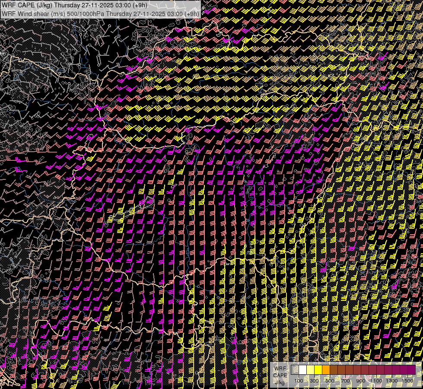Select the 900 legend tick label

361,380
